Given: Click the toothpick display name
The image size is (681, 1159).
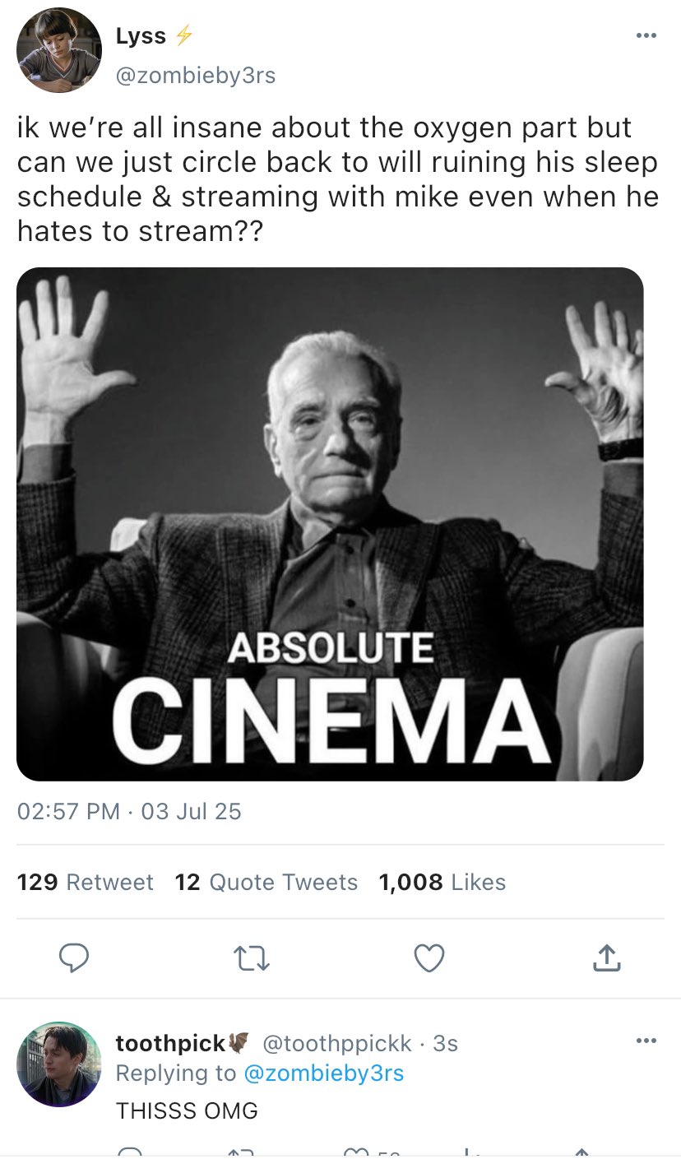Looking at the screenshot, I should (x=171, y=1044).
